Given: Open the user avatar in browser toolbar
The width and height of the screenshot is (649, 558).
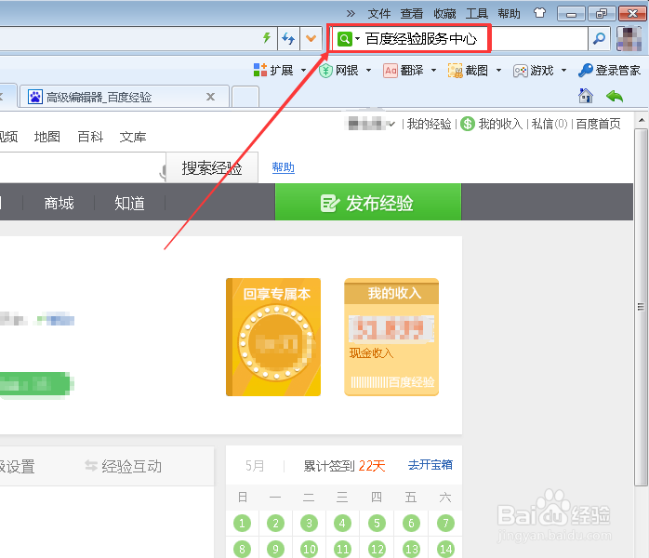Looking at the screenshot, I should tap(629, 38).
